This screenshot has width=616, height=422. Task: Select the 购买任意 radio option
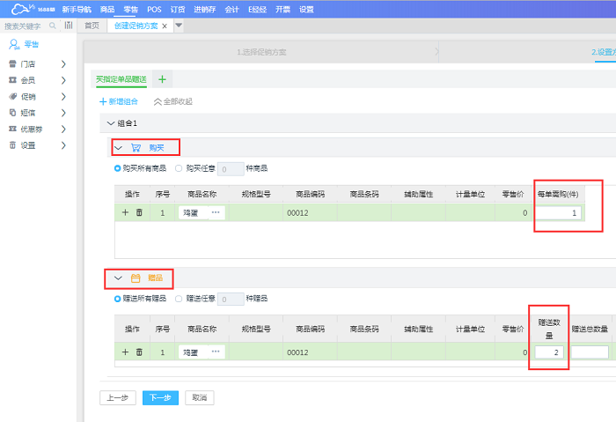(x=179, y=167)
